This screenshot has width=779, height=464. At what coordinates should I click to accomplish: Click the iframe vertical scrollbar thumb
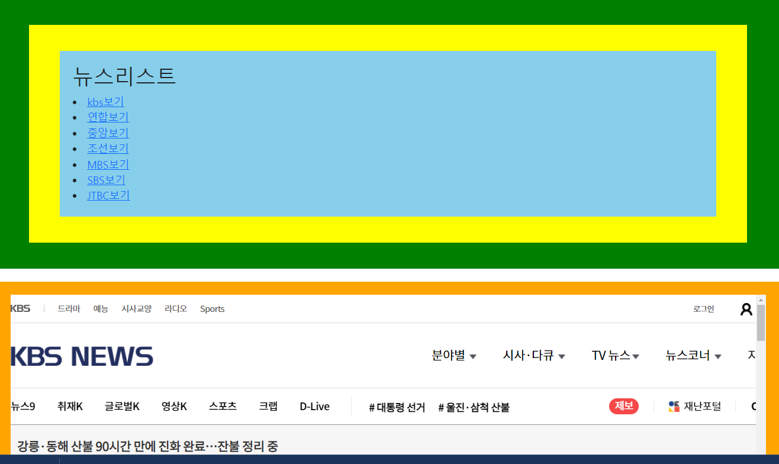coord(761,323)
